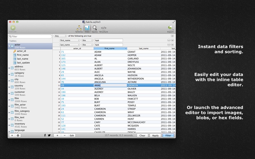Open the Any match dropdown
Viewport: 255px width, 159px height.
pos(60,36)
